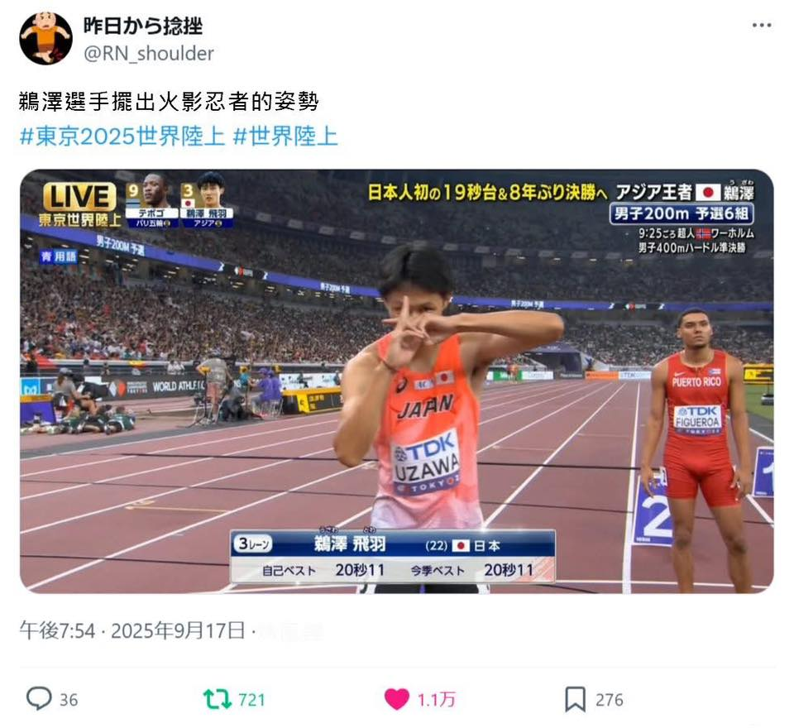Viewport: 794px width, 728px height.
Task: View the 721 reposts count
Action: [x=251, y=700]
